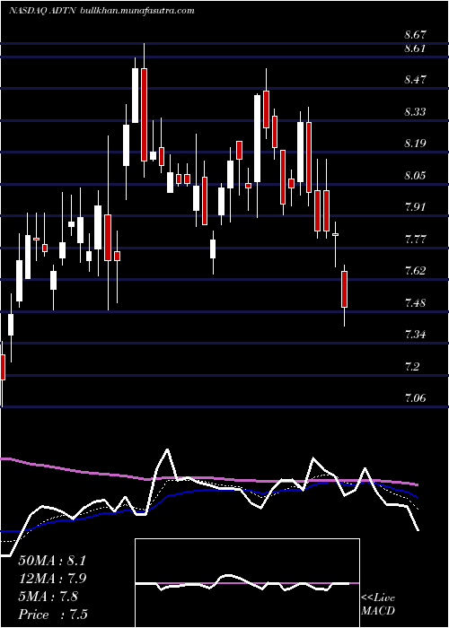The width and height of the screenshot is (449, 628).
Task: Click the 50MA : 8.1 legend text
Action: (52, 561)
